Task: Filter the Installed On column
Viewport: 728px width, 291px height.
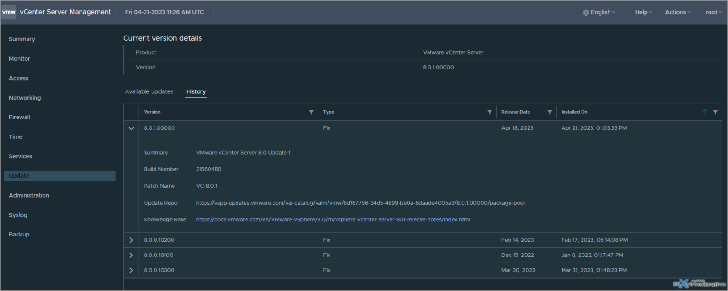Action: tap(716, 112)
